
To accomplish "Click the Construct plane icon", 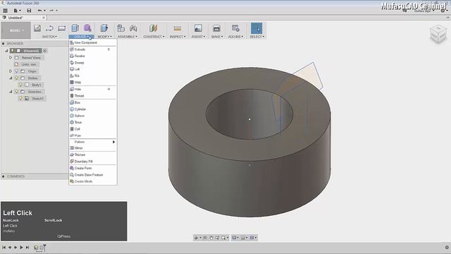I will (x=154, y=28).
